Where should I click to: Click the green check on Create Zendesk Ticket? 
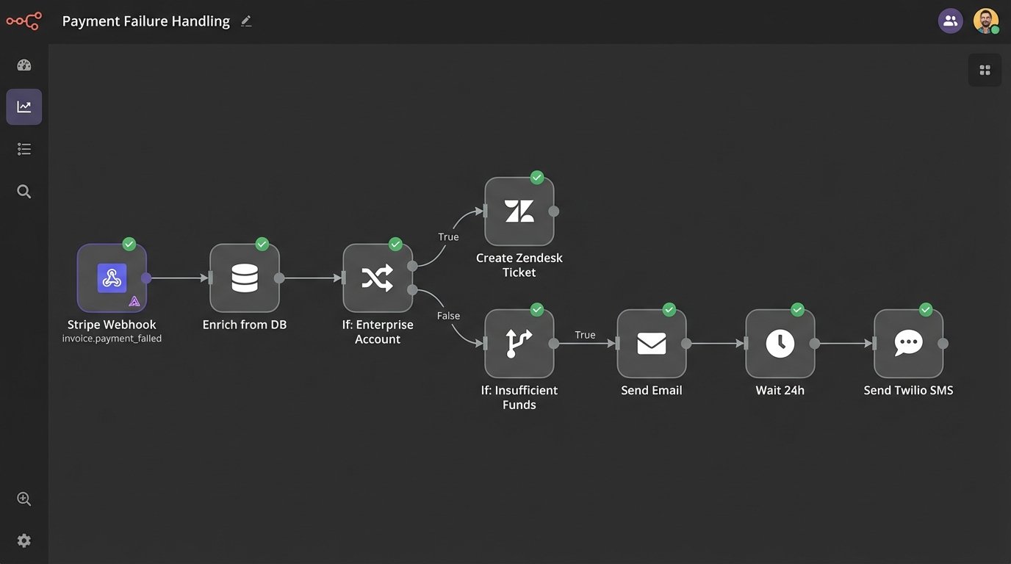point(536,176)
